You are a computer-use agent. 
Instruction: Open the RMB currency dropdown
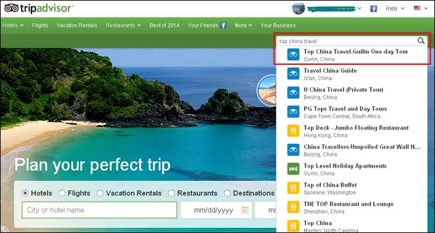point(395,8)
